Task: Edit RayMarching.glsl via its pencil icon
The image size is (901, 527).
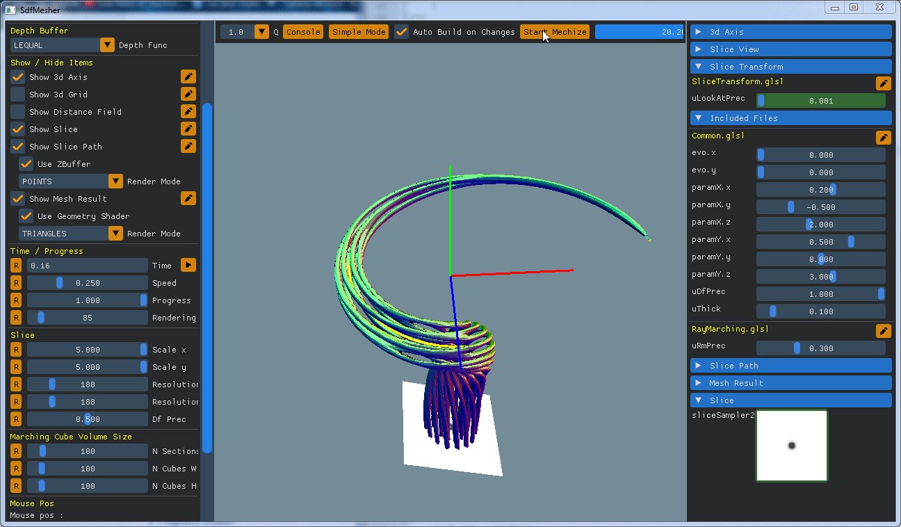Action: point(882,330)
